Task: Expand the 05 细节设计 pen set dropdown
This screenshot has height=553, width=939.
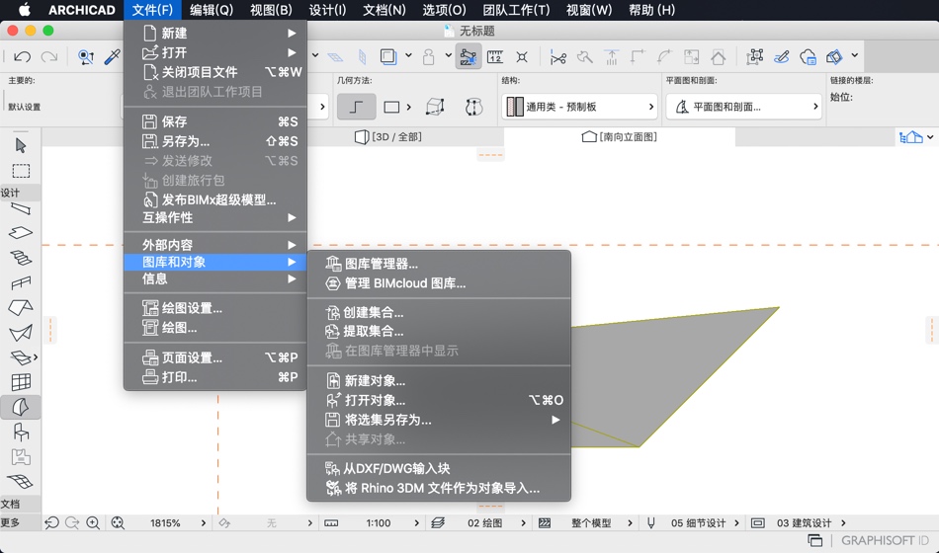Action: [736, 523]
